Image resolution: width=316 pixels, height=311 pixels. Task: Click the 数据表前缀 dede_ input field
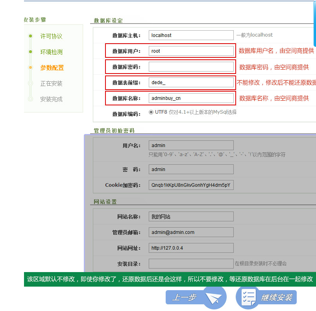[191, 83]
